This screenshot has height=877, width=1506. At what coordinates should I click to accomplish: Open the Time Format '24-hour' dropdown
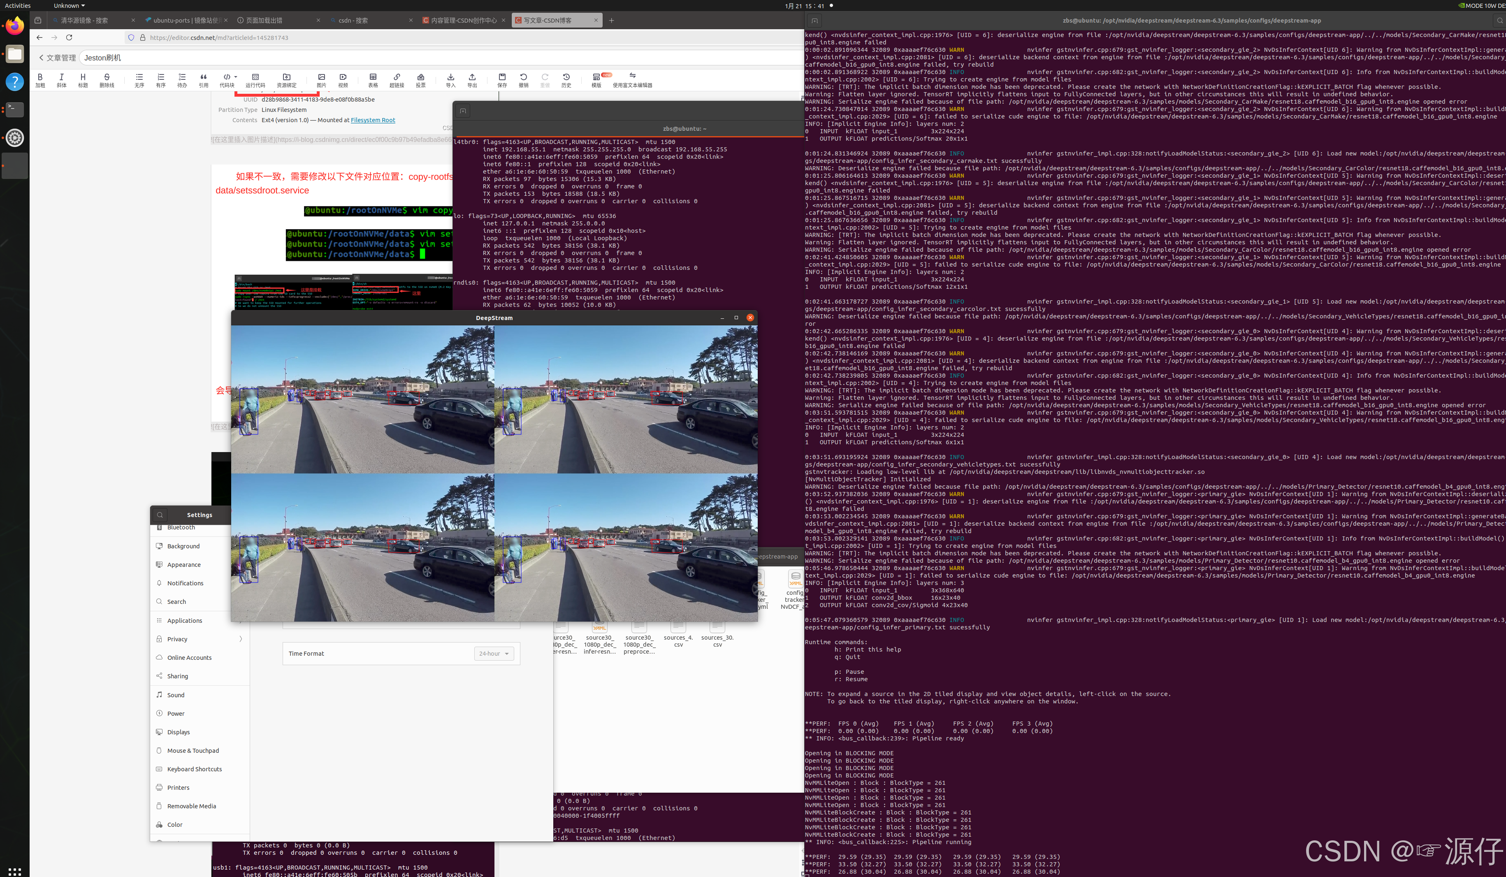[494, 654]
